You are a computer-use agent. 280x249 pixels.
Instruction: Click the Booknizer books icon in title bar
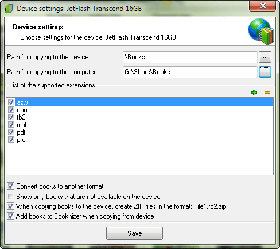pos(9,9)
